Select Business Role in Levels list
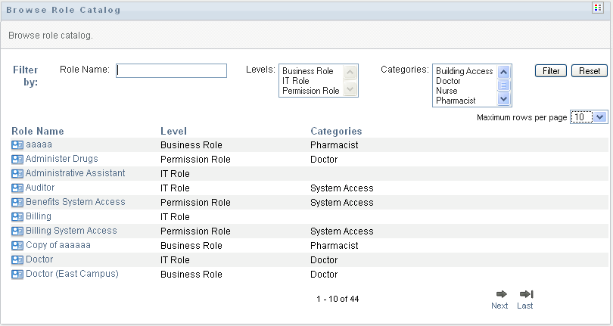 point(308,71)
